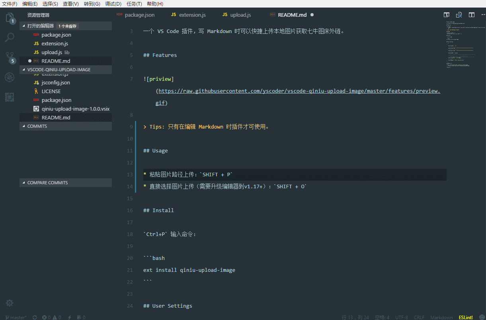Open the Search view in activity bar
The height and width of the screenshot is (320, 486).
[x=10, y=37]
